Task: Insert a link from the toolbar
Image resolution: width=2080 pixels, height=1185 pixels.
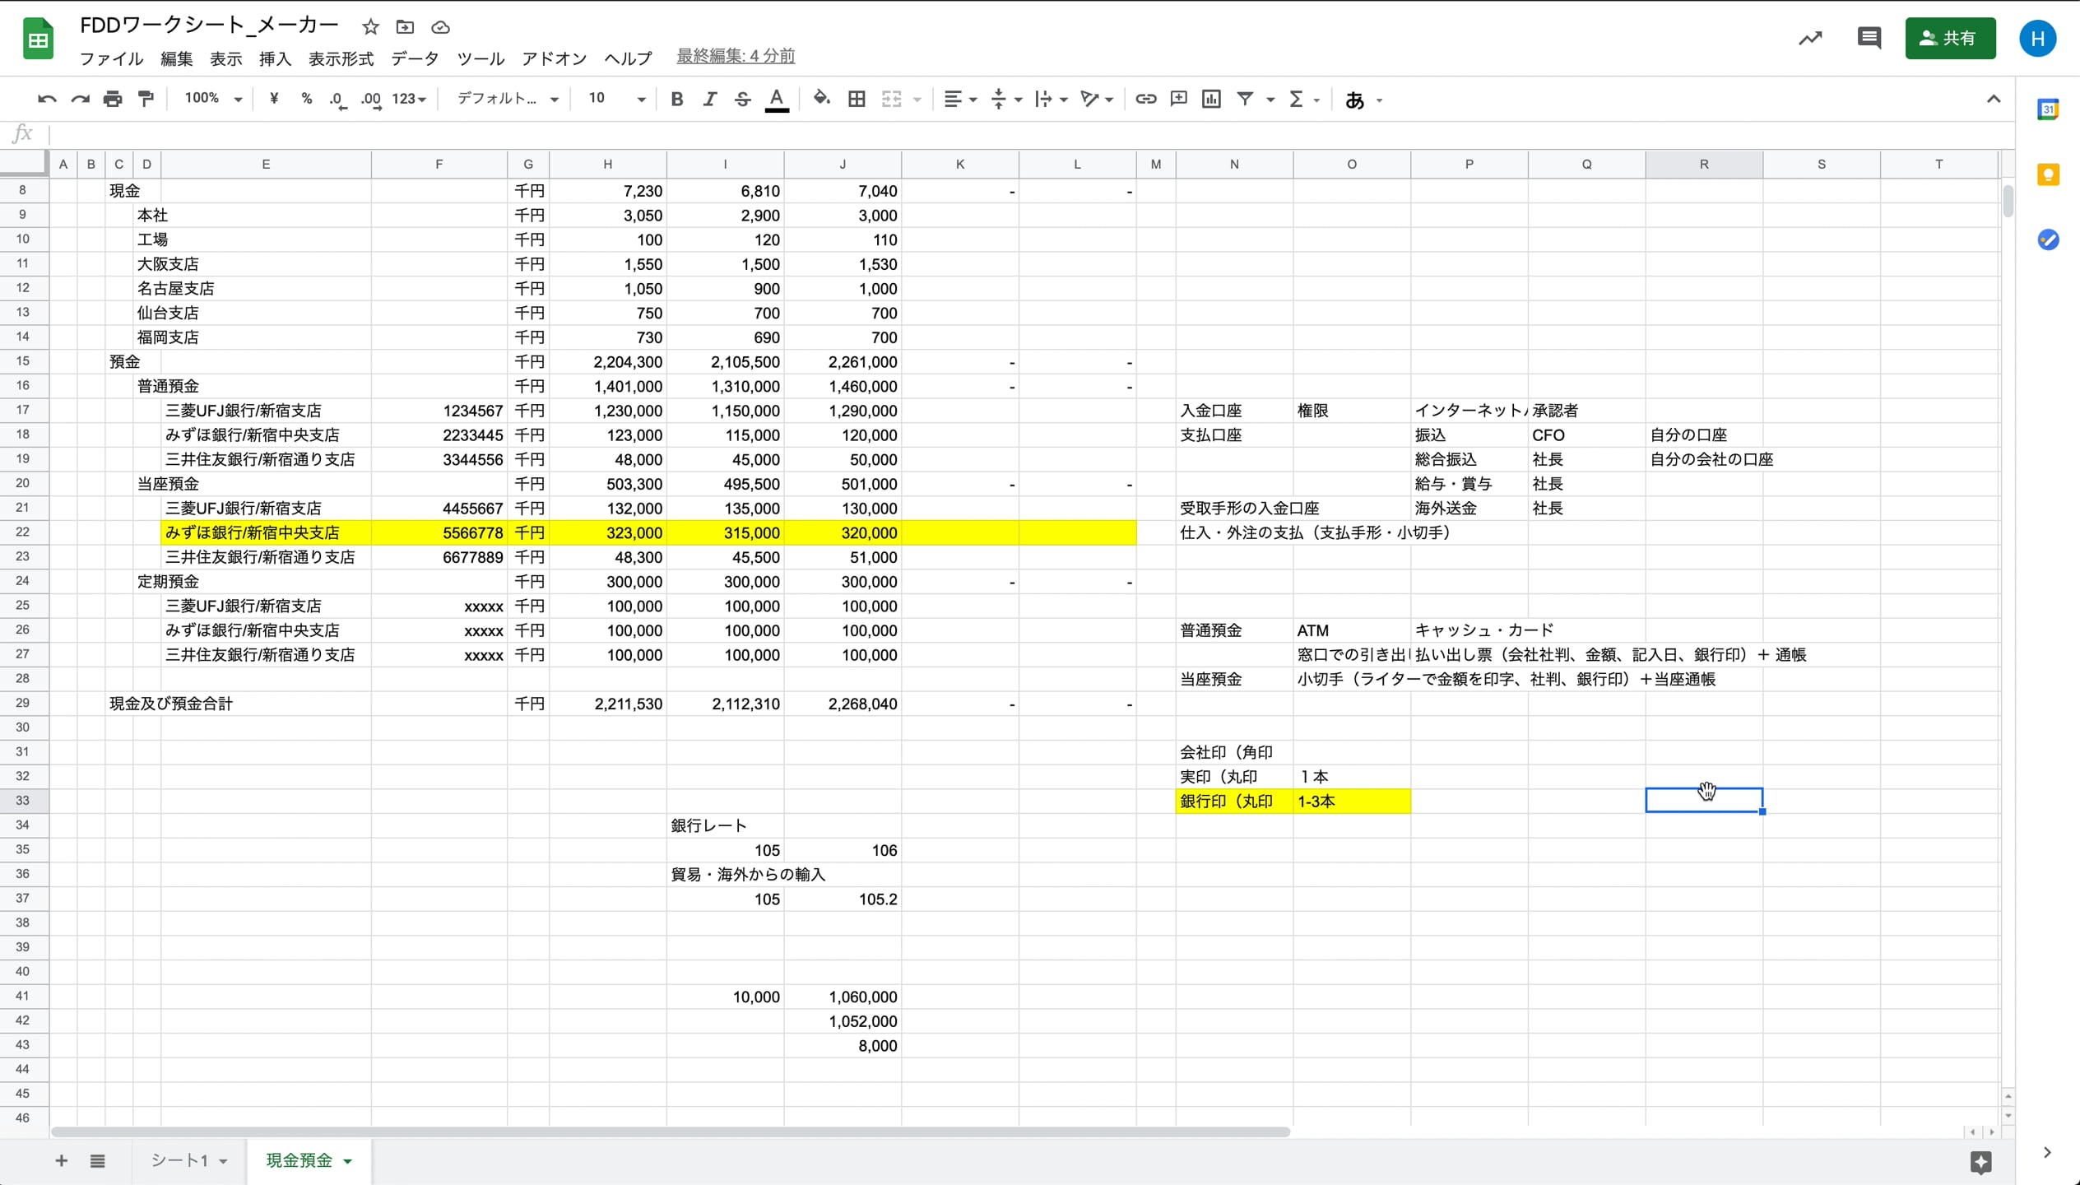Action: pos(1144,99)
